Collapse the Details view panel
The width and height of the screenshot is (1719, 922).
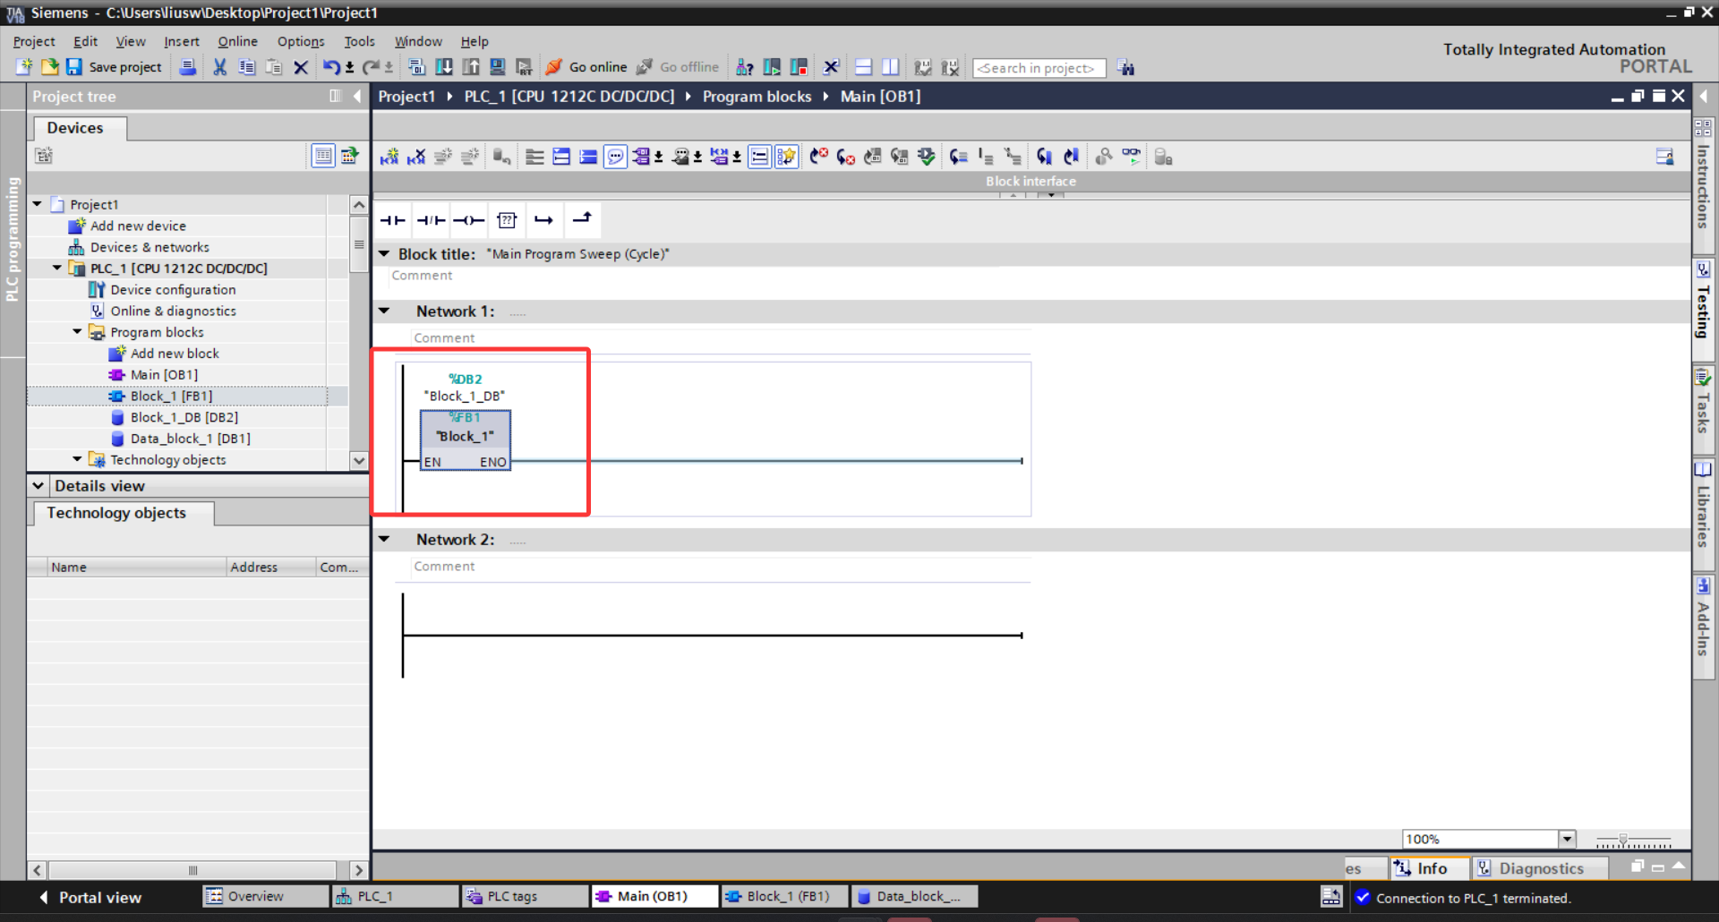click(38, 485)
